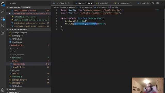
Task: Open the Explorer view in activity bar
Action: [x=3, y=4]
